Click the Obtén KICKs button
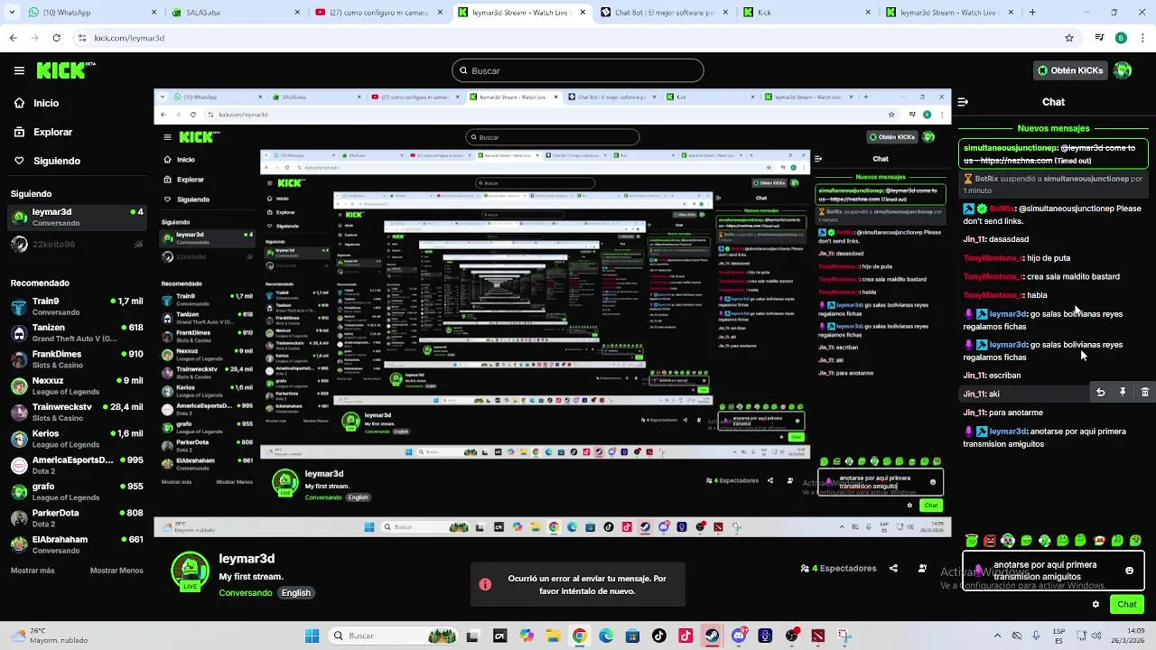Image resolution: width=1156 pixels, height=650 pixels. (x=1070, y=70)
